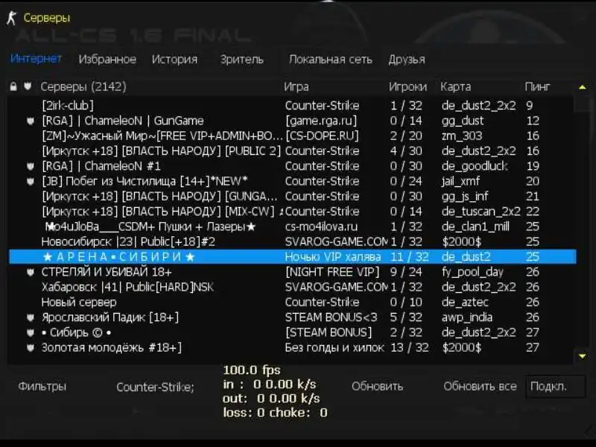
Task: Click the Counter-Strike logo icon in title bar
Action: pyautogui.click(x=10, y=18)
